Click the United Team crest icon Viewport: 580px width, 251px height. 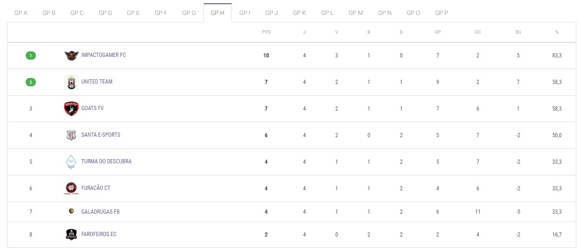click(71, 82)
